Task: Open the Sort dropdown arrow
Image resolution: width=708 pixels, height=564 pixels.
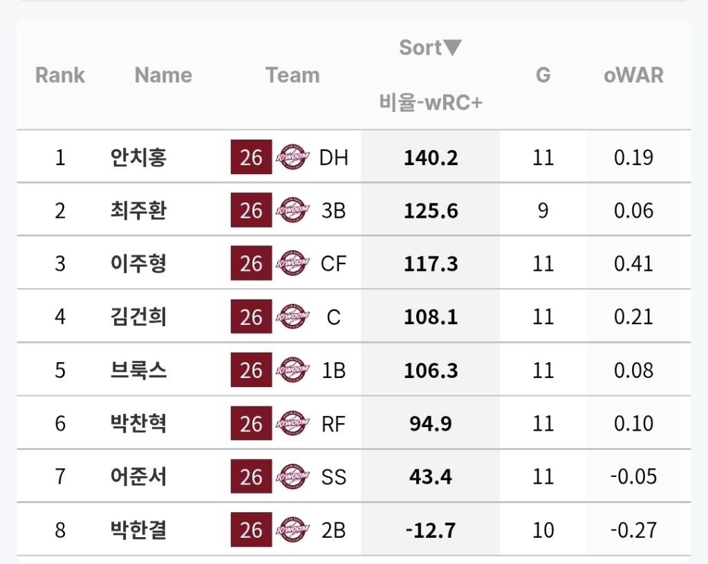Action: [x=452, y=48]
